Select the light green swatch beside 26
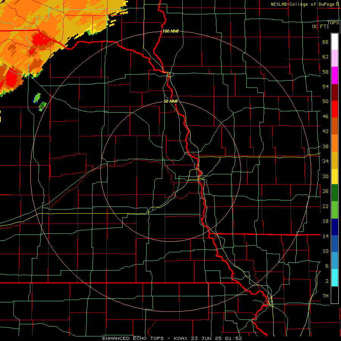341x341 pixels. [x=335, y=210]
